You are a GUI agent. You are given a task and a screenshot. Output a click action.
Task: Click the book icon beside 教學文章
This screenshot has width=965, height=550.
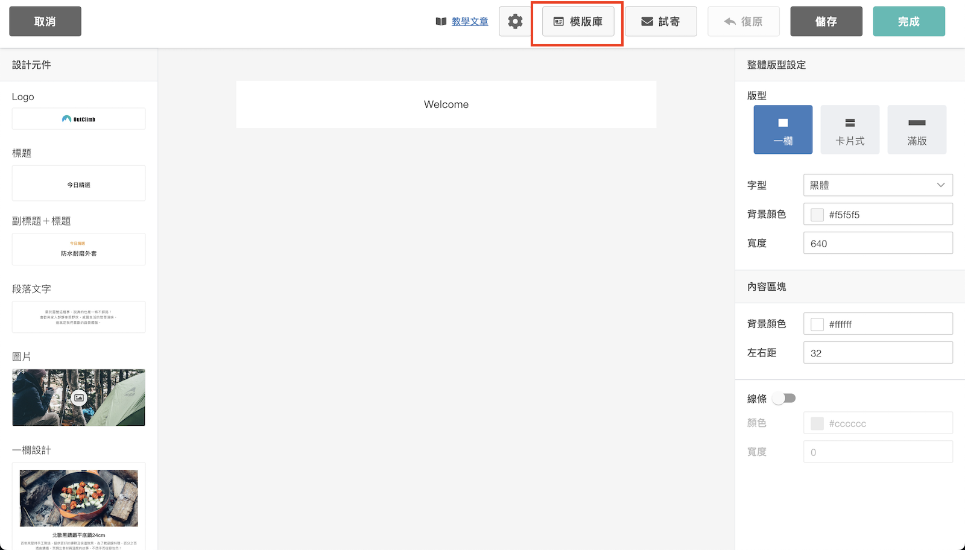441,22
